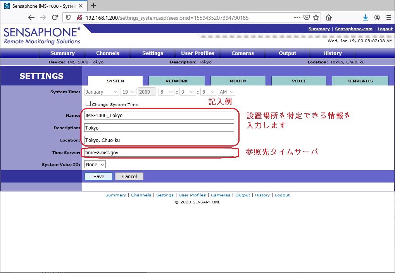Open the Cameras item in main navigation bar
Screen dimensions: 395x273
[x=243, y=53]
